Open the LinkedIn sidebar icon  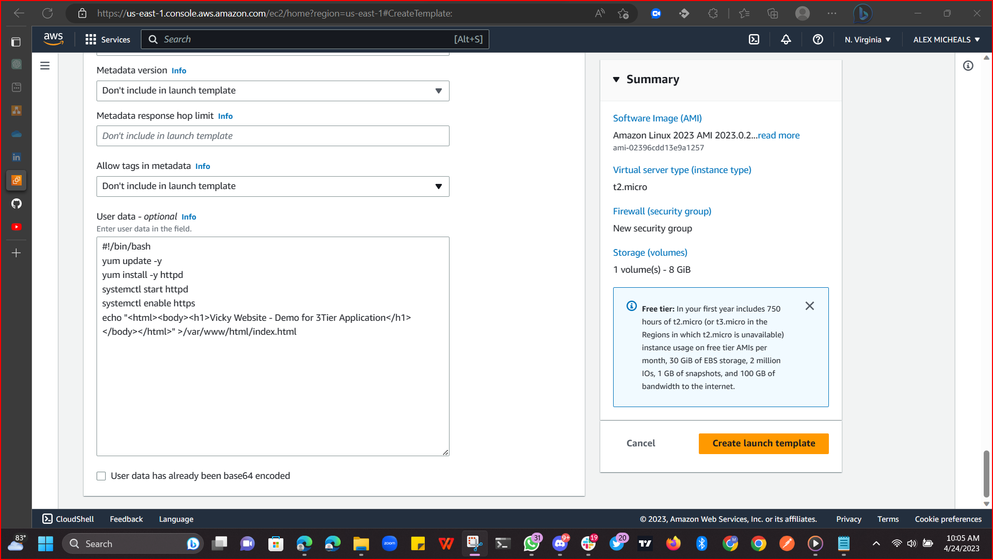[16, 157]
